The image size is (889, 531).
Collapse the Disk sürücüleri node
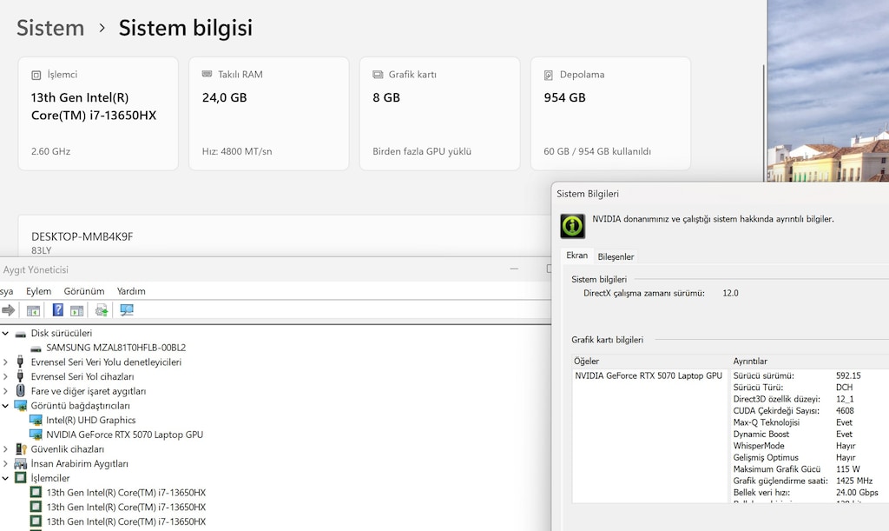6,333
